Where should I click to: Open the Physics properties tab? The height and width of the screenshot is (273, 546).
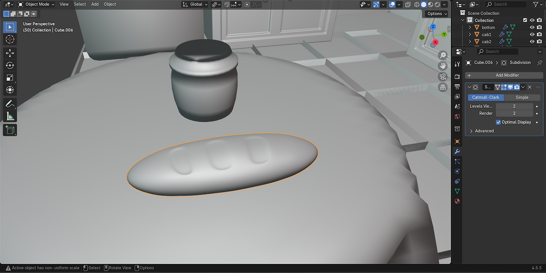click(x=457, y=171)
